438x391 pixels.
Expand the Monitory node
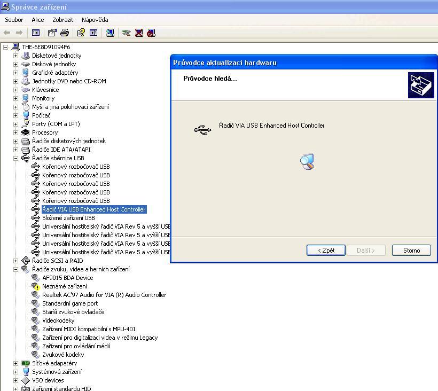click(x=15, y=98)
